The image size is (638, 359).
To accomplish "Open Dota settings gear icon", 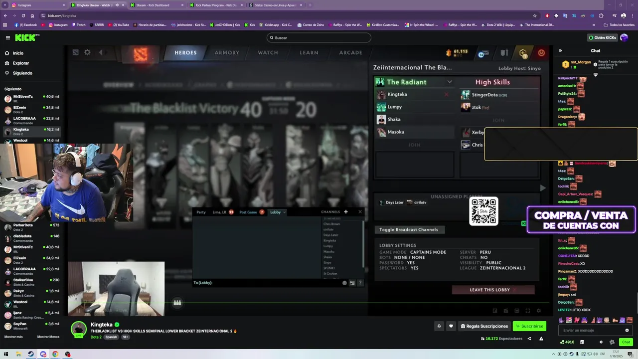I will pos(87,52).
